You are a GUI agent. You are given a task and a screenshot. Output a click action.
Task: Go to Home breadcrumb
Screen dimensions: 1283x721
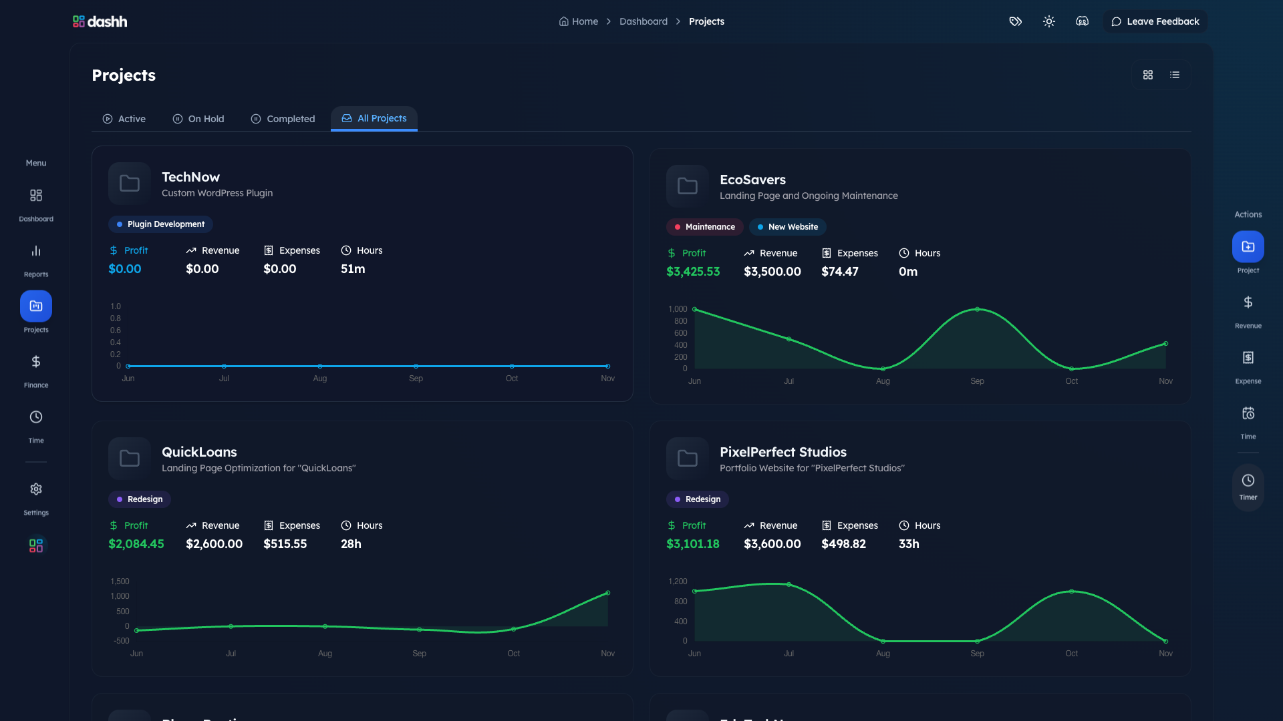coord(579,21)
